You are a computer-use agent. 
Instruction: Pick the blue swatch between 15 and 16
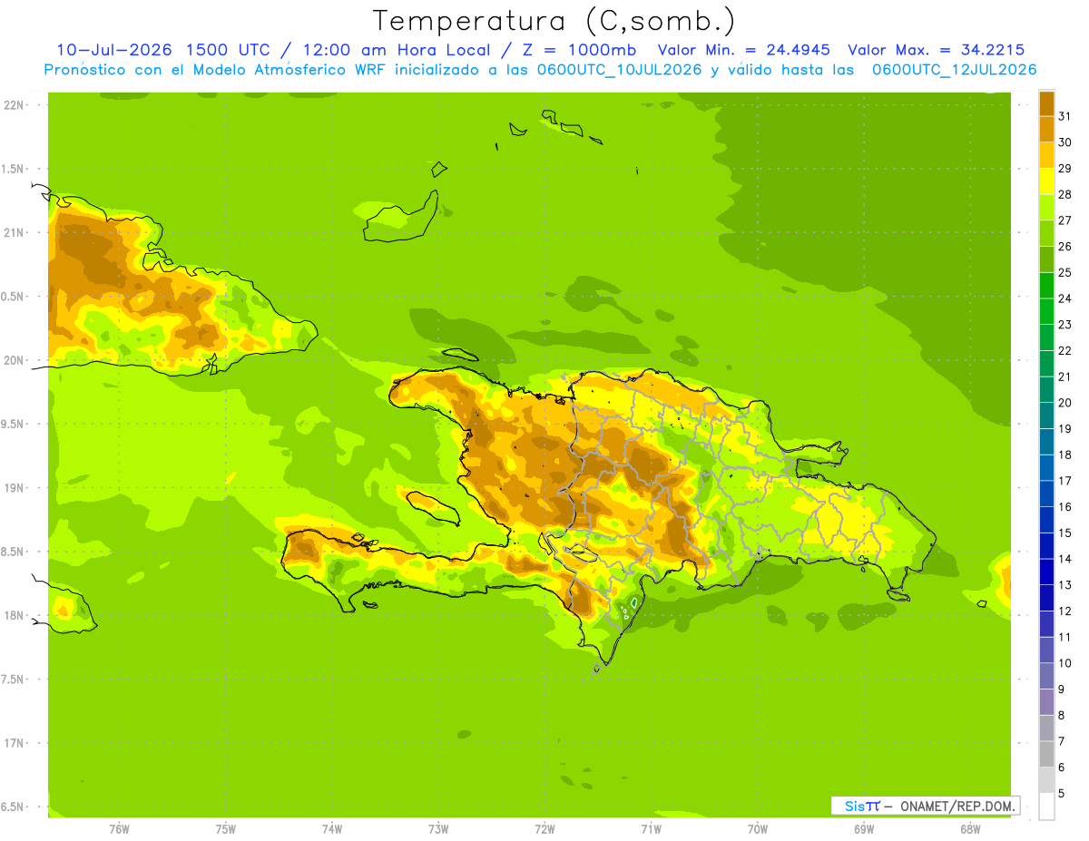click(1046, 520)
